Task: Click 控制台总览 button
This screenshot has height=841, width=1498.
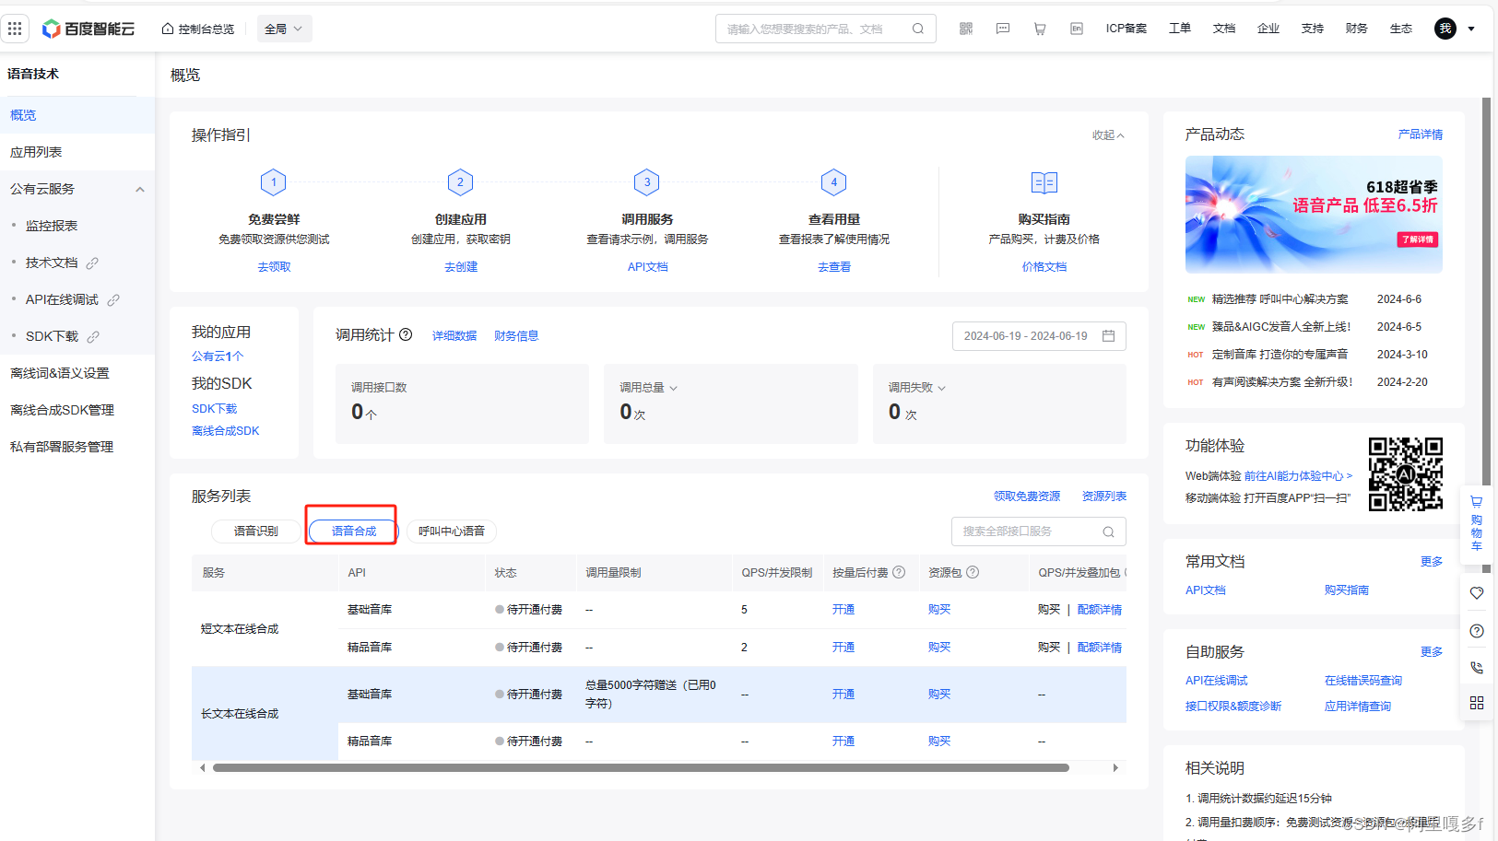Action: click(x=198, y=29)
